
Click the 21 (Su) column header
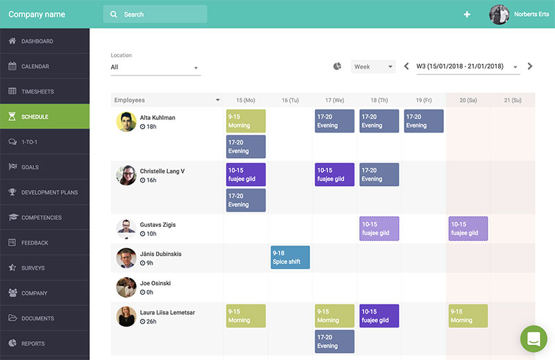[x=513, y=100]
